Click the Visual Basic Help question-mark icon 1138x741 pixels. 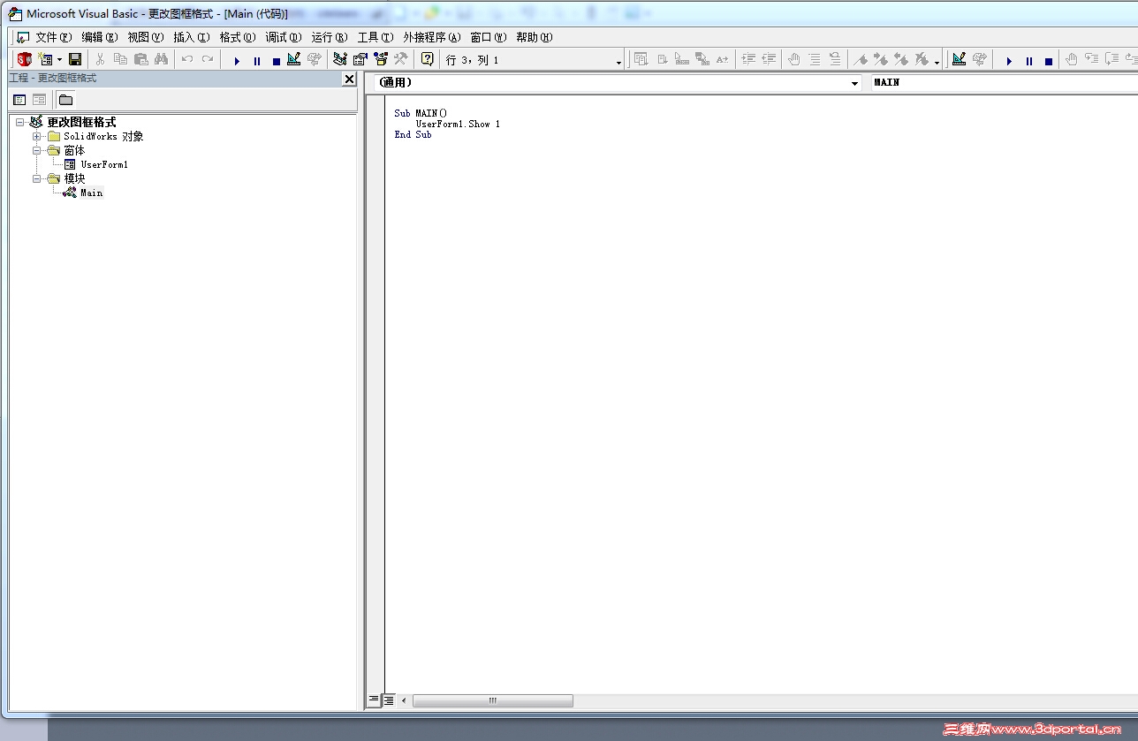[428, 59]
